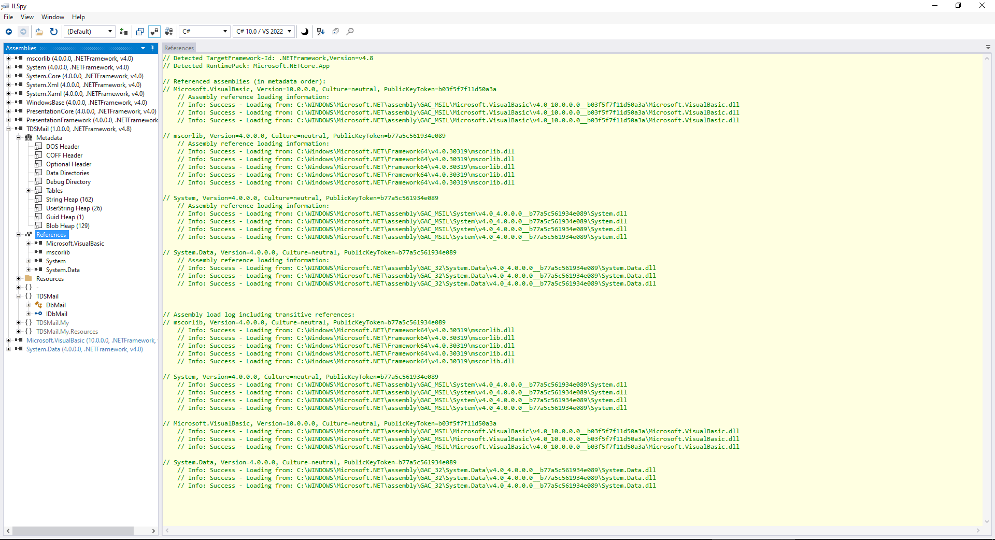This screenshot has width=995, height=540.
Task: Expand the mscorlib assembly node
Action: [x=9, y=59]
